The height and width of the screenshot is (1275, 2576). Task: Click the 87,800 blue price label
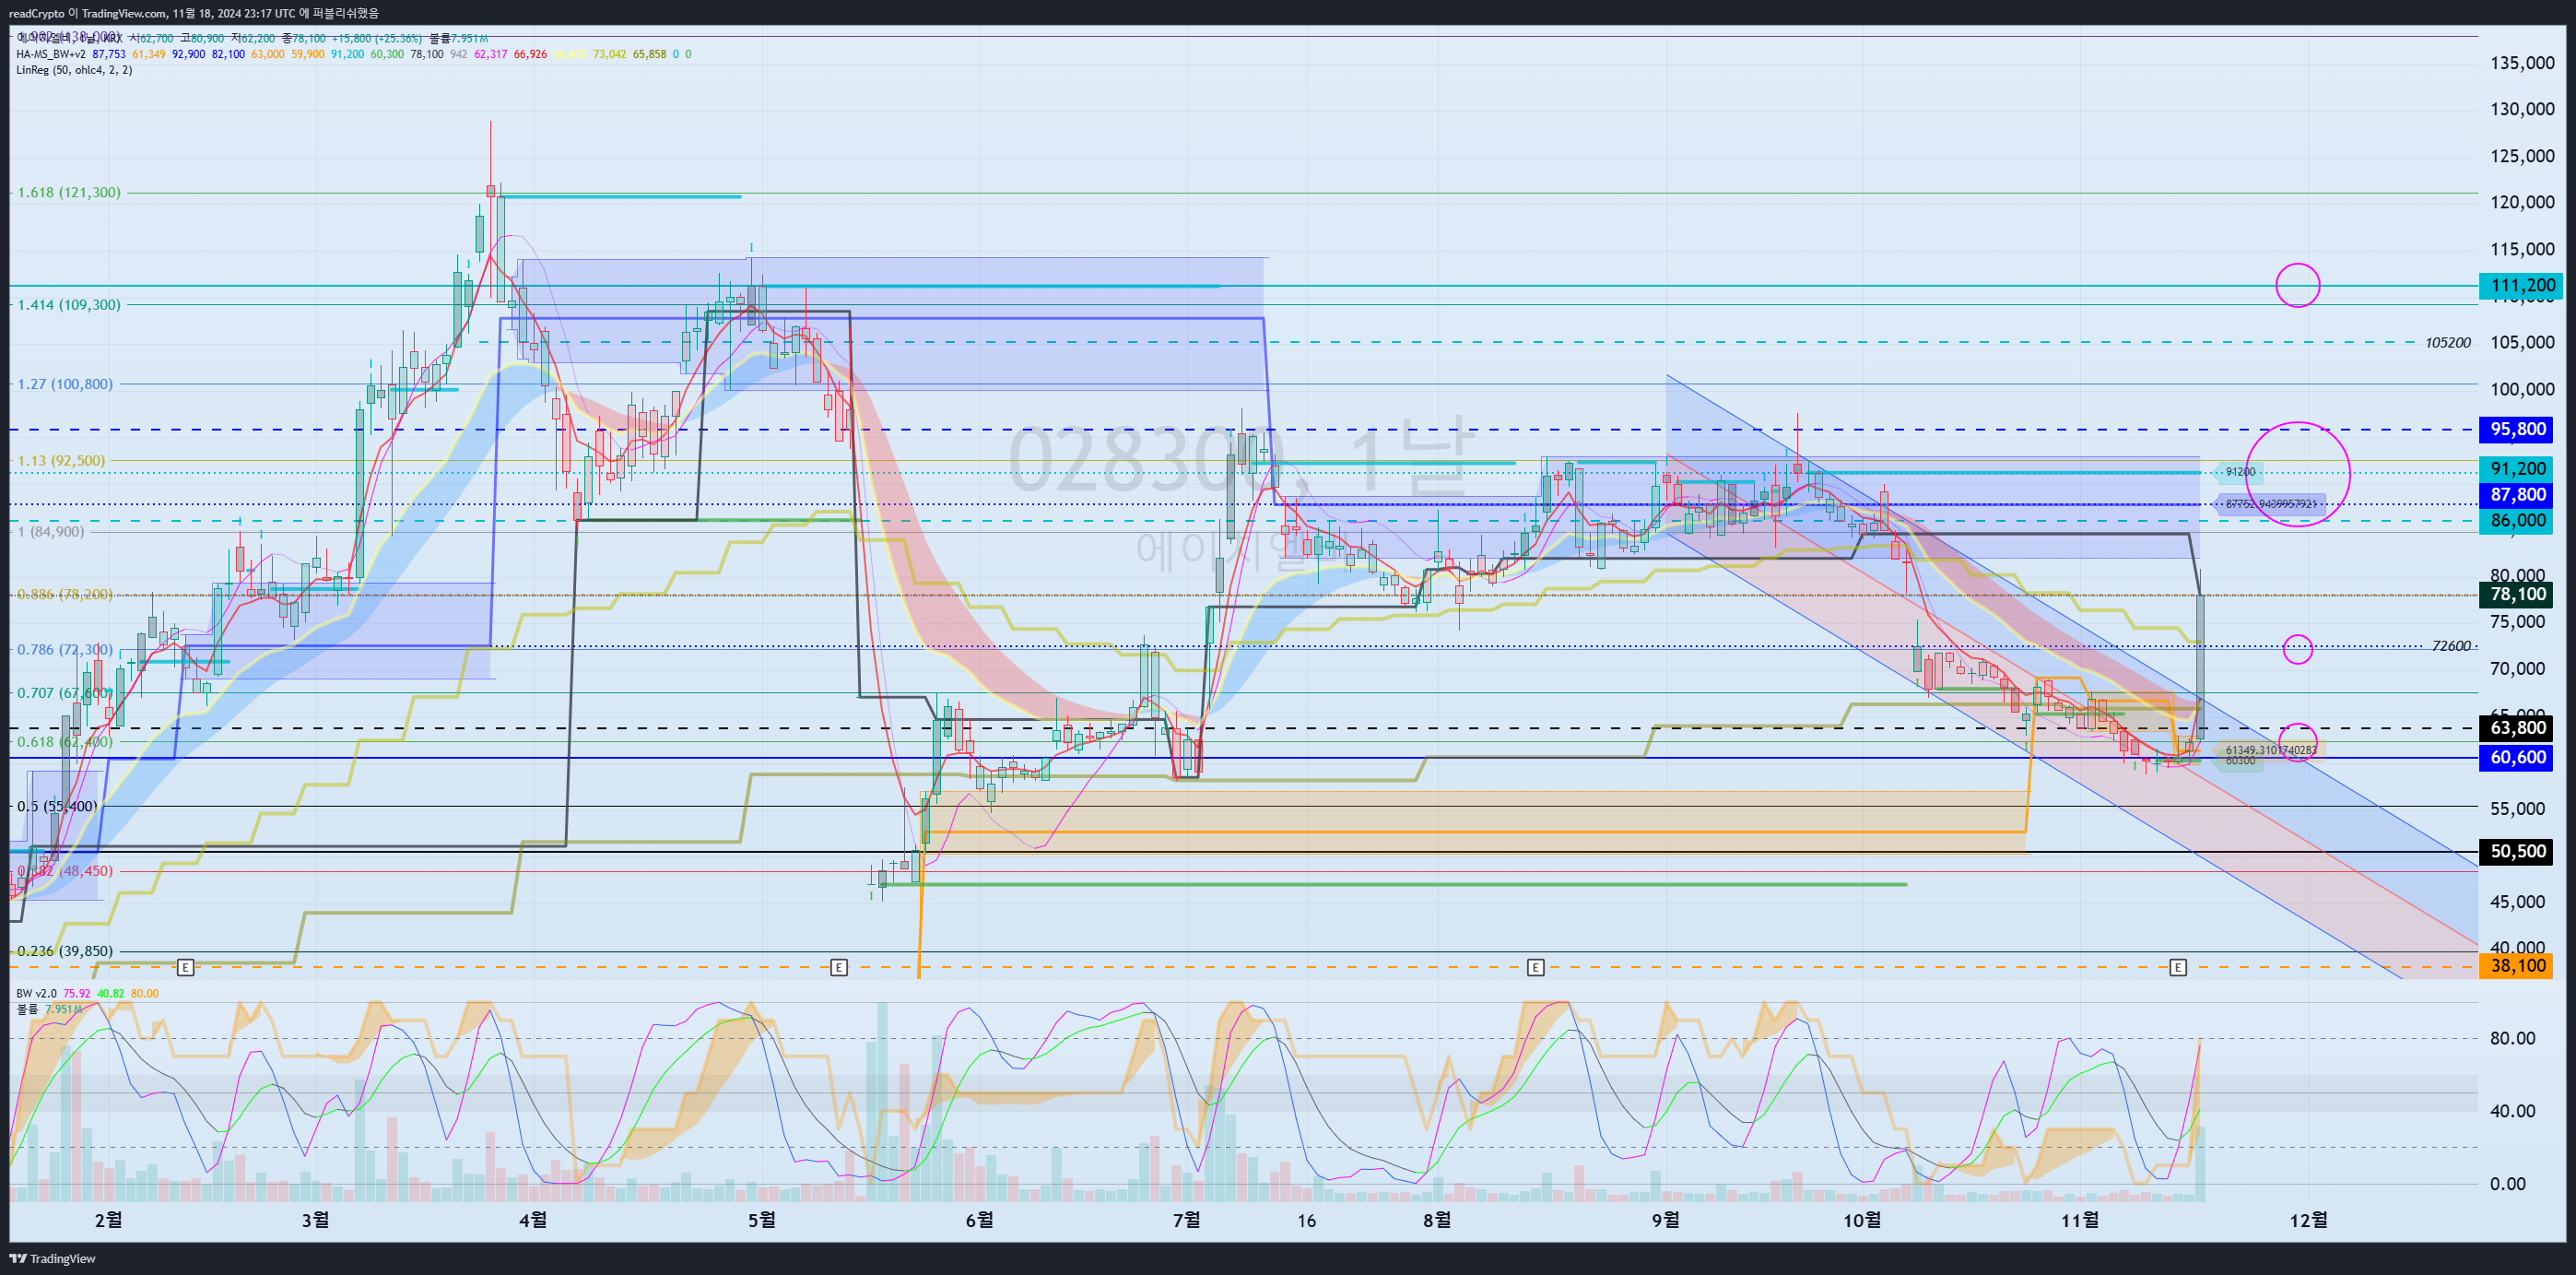(2517, 494)
